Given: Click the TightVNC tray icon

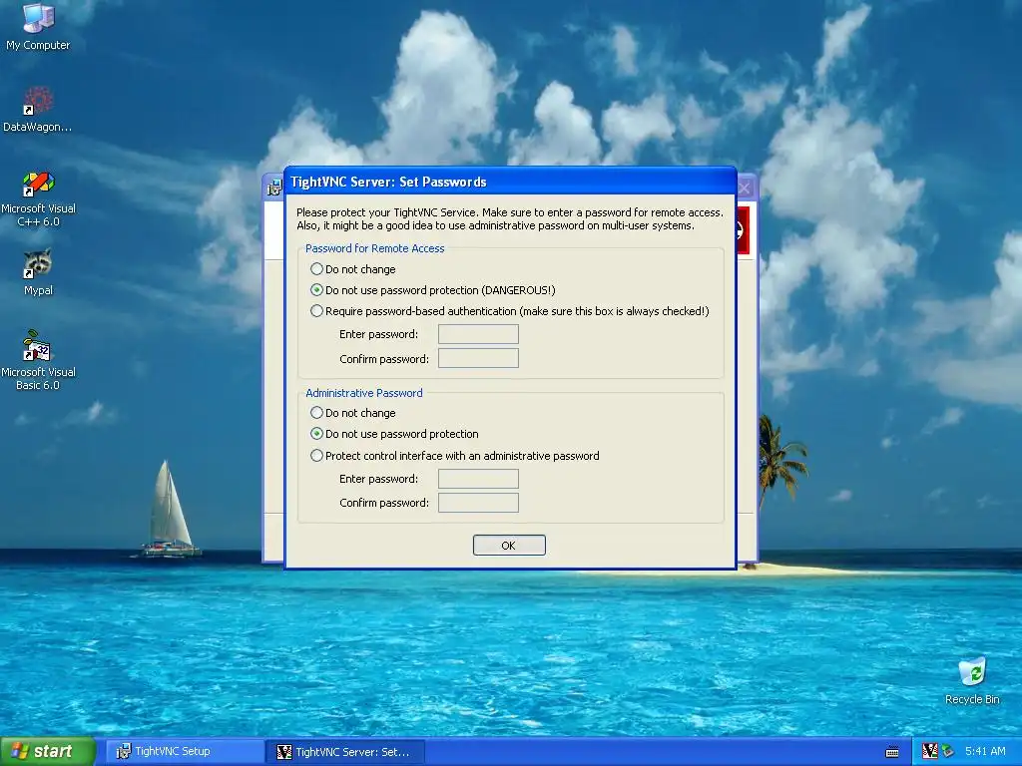Looking at the screenshot, I should click(929, 751).
